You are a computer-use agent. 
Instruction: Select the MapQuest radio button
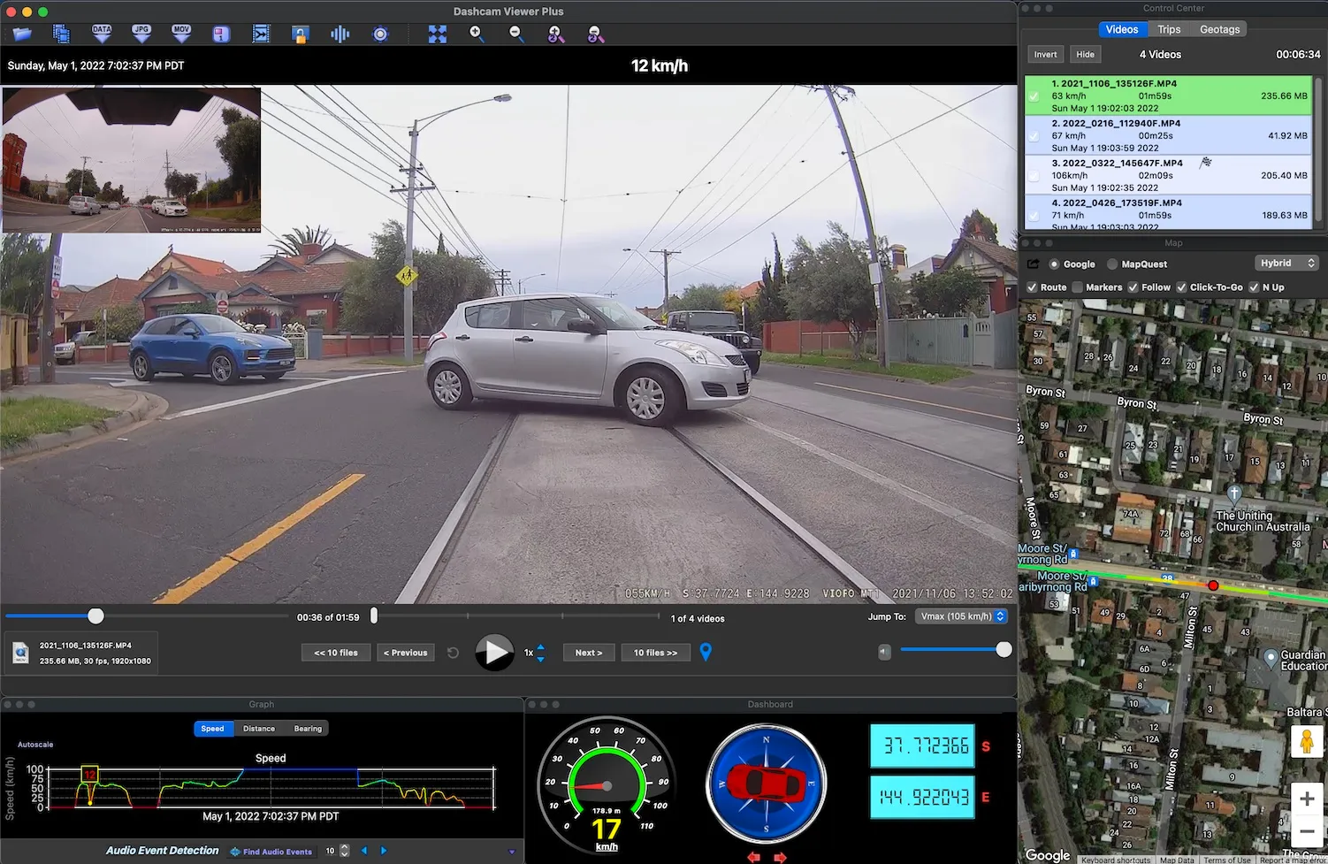(1112, 264)
